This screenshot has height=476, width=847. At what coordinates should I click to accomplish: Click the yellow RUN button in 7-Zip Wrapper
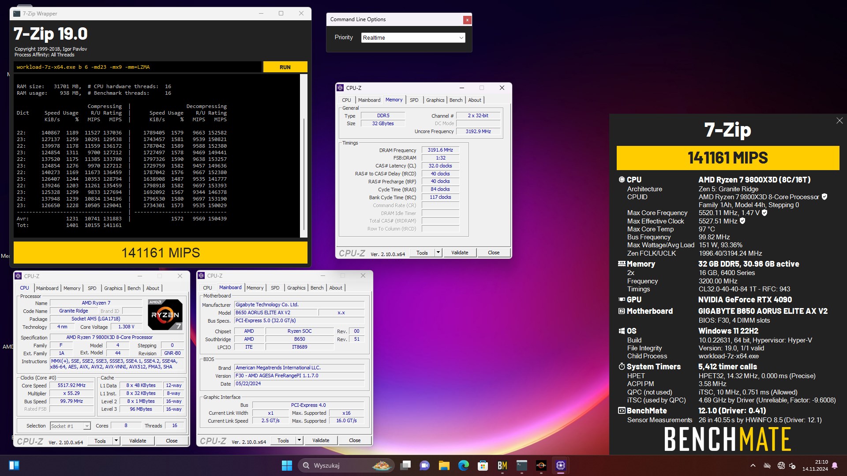(x=285, y=67)
